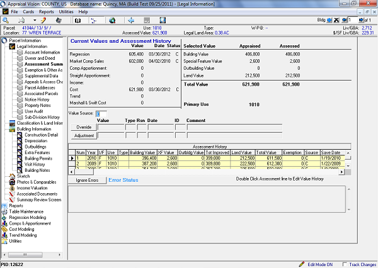Viewport: 378px width, 268px height.
Task: Click the globe icon in toolbar
Action: click(112, 20)
